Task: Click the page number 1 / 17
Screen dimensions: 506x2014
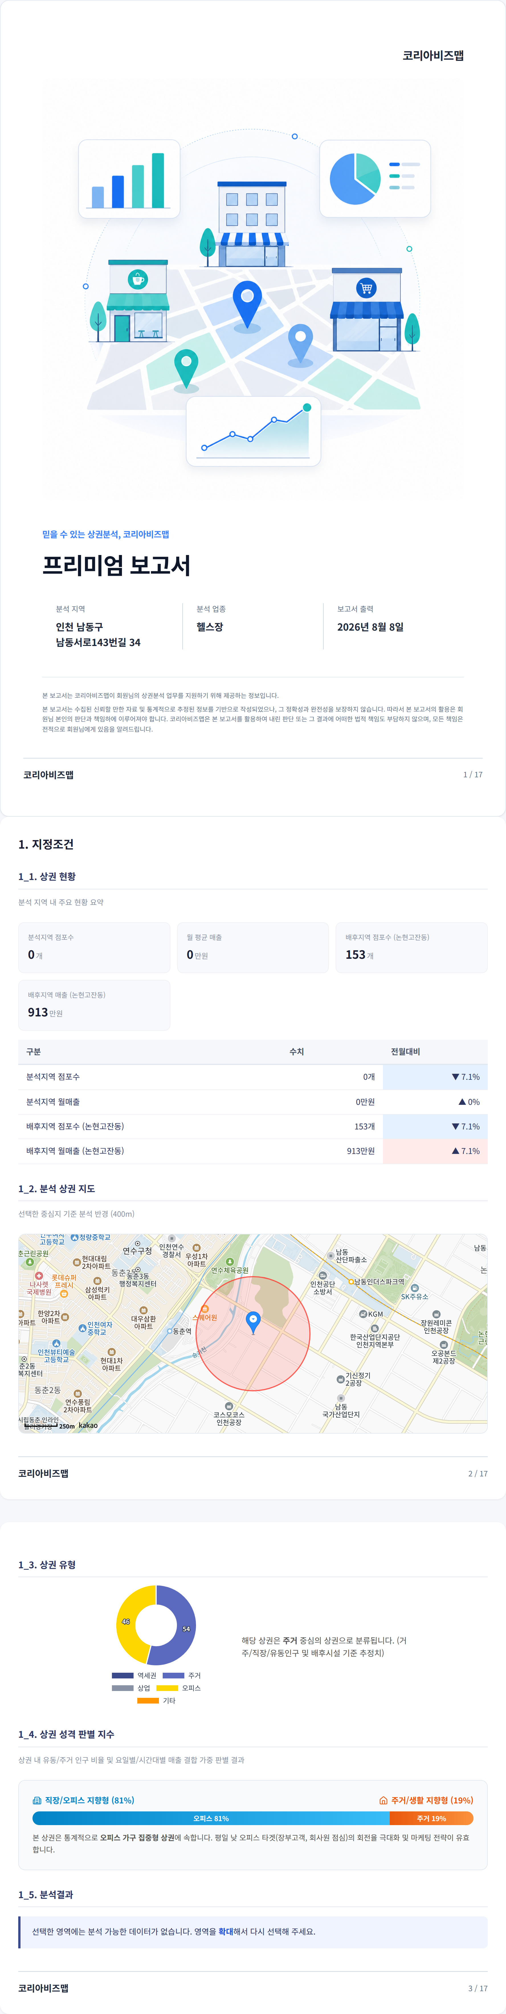Action: pos(472,775)
